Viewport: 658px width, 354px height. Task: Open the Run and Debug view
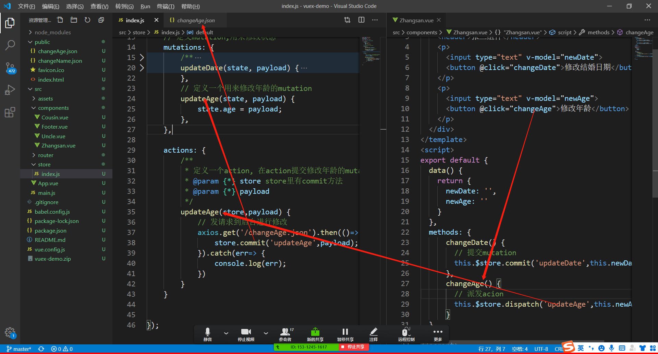point(10,90)
